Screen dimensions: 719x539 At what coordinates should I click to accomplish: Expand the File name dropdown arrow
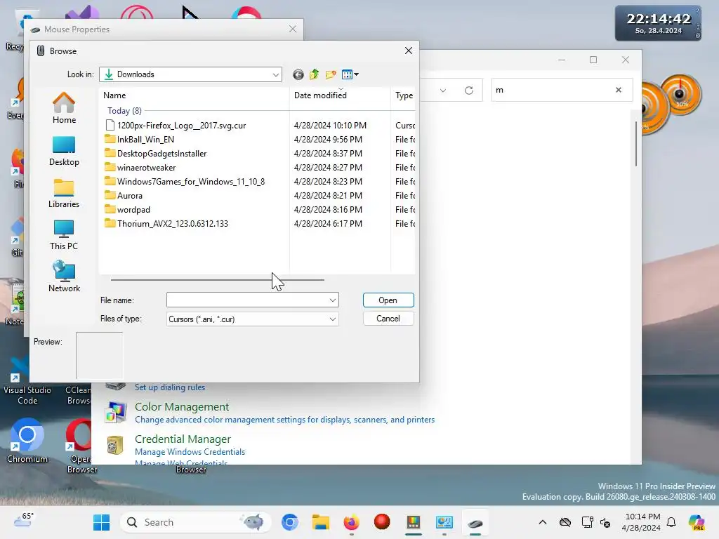point(332,300)
